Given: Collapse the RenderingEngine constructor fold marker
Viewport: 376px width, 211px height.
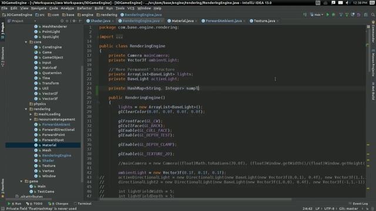Looking at the screenshot, I should coord(98,102).
